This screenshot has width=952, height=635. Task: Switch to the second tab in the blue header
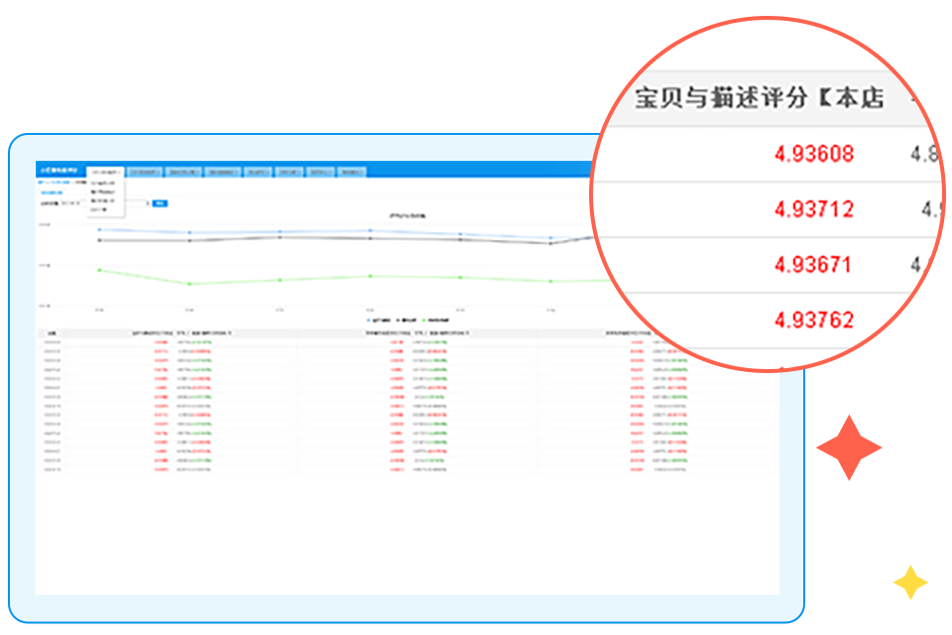coord(147,171)
